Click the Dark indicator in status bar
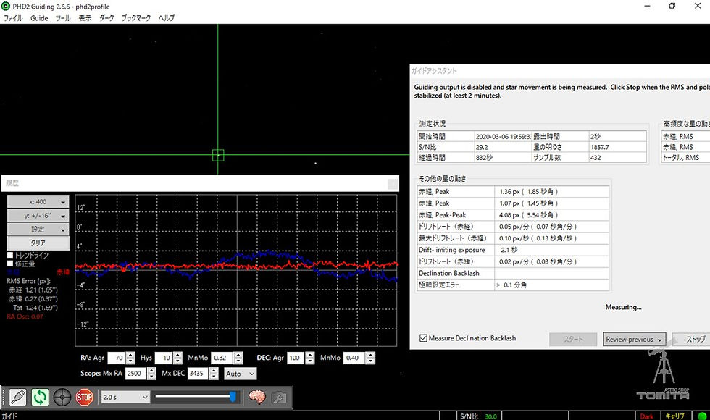 click(x=646, y=416)
